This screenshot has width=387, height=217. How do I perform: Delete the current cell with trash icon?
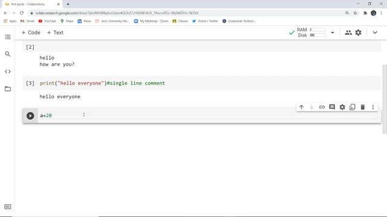pos(363,107)
